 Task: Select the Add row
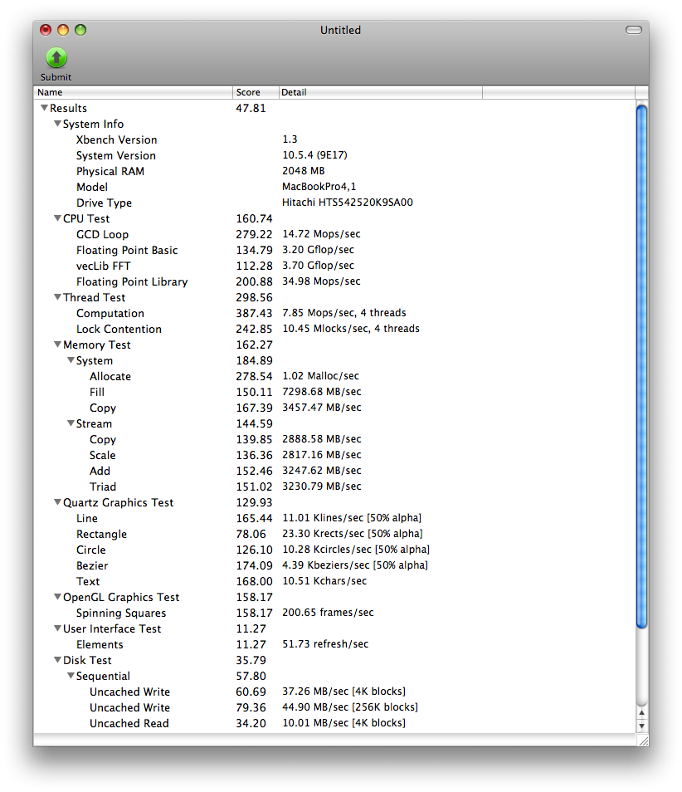(334, 471)
